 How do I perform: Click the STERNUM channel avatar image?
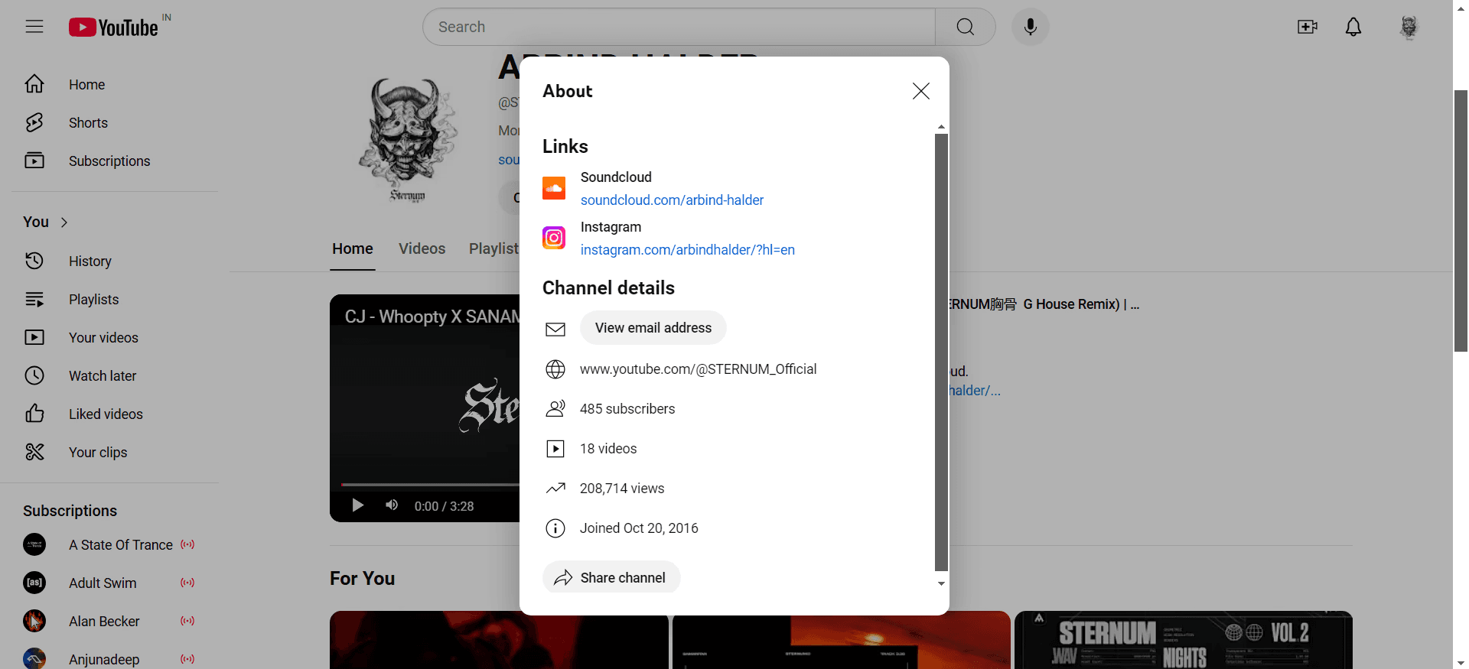pyautogui.click(x=408, y=141)
